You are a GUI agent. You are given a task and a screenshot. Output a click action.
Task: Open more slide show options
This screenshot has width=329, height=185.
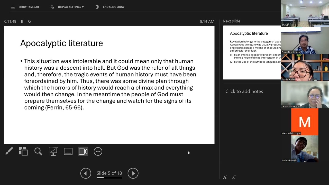pos(98,152)
